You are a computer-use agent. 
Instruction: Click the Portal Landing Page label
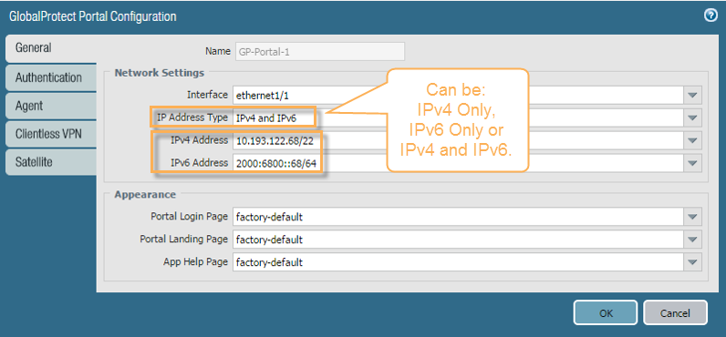click(x=184, y=239)
